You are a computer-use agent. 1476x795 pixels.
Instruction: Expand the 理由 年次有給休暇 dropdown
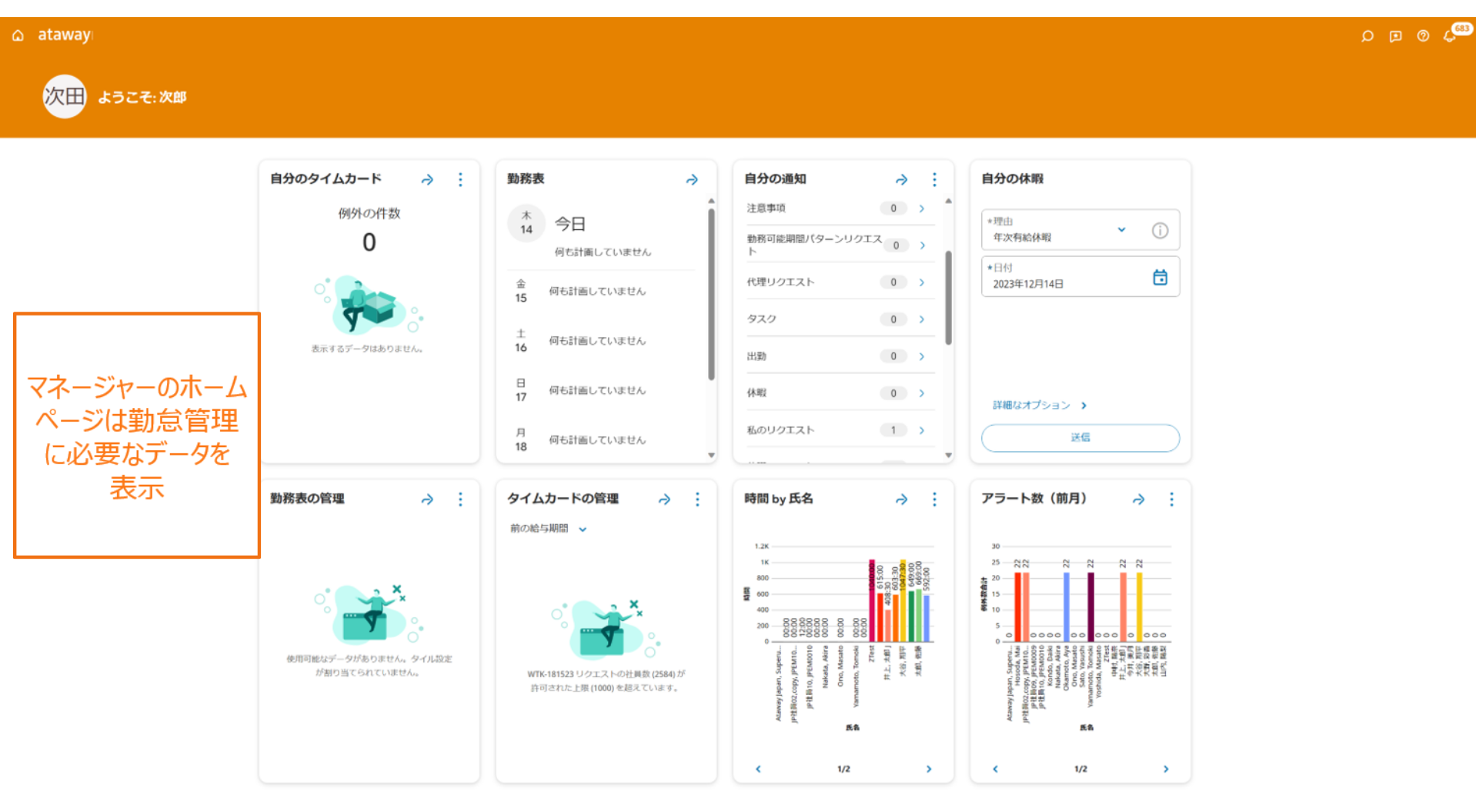coord(1121,230)
